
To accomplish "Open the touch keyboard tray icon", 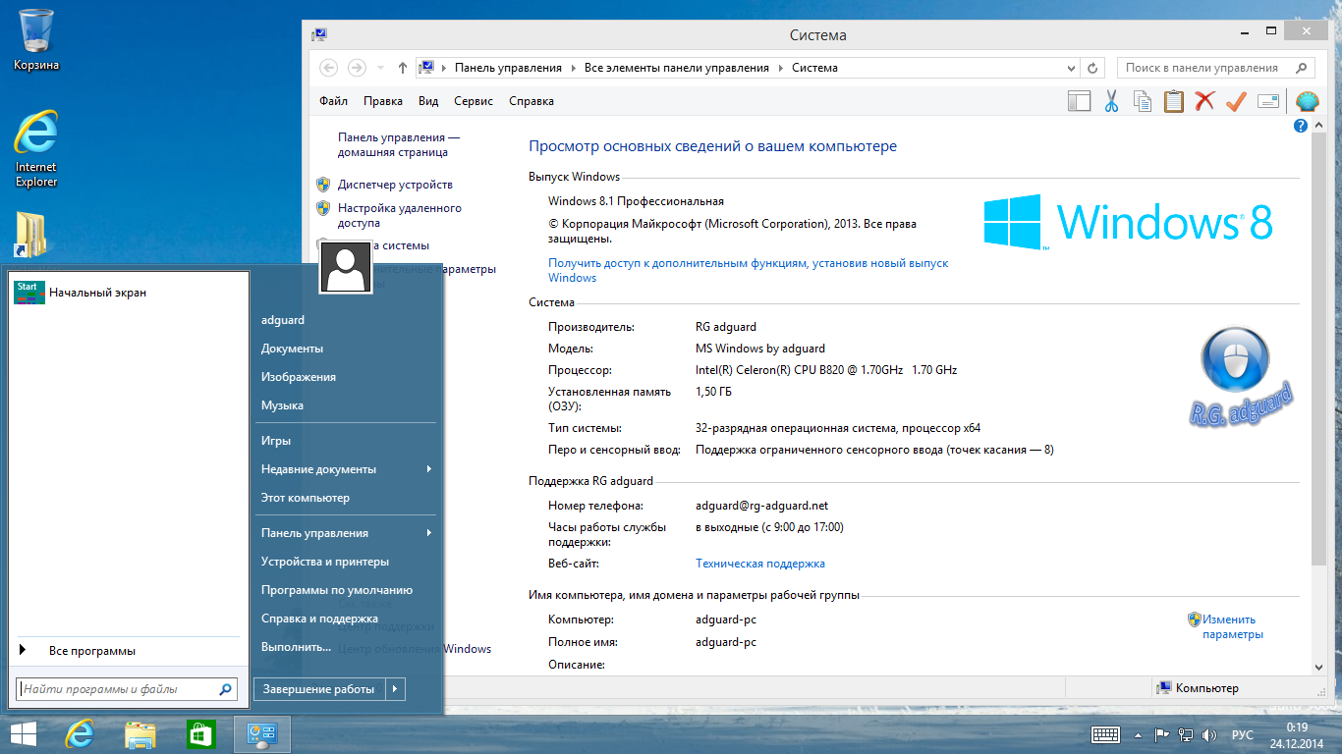I will pyautogui.click(x=1106, y=734).
